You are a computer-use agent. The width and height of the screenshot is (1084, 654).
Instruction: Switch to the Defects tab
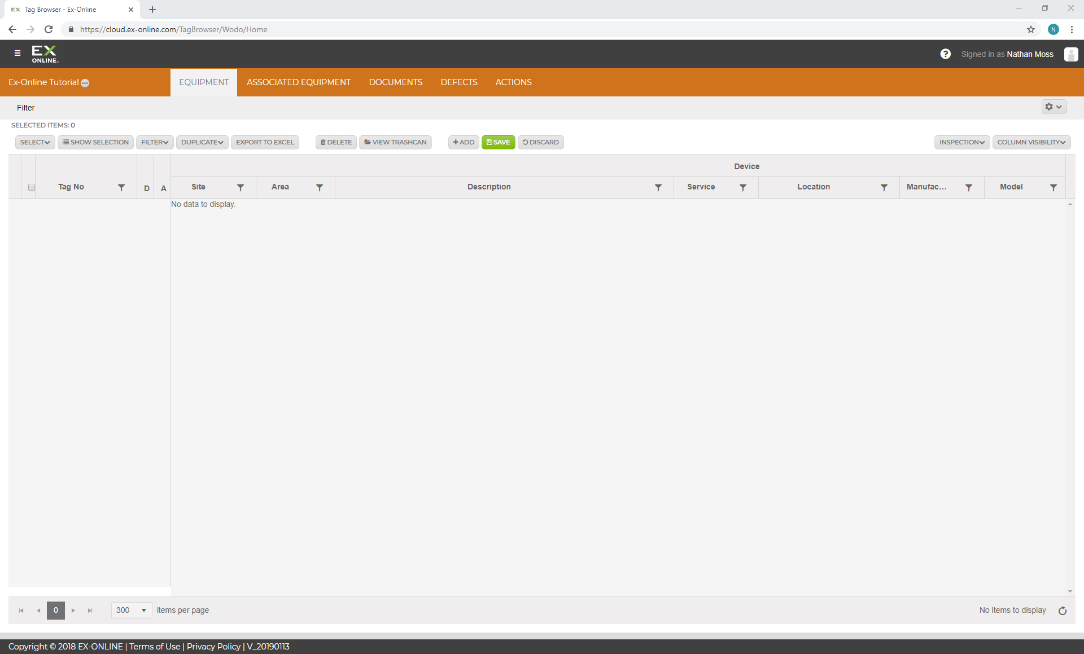tap(458, 82)
